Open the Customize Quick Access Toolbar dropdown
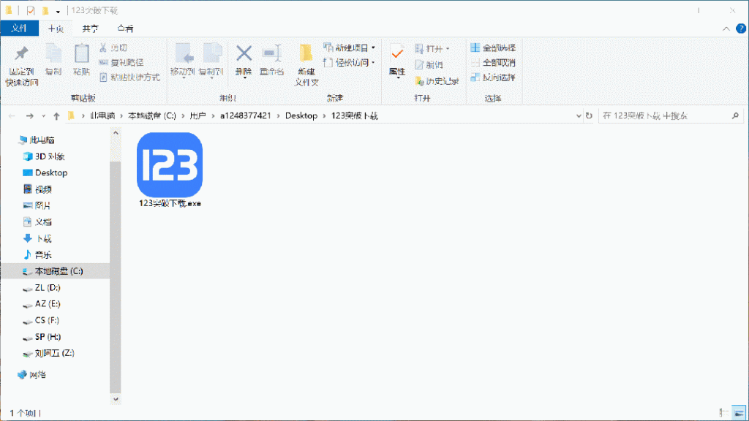This screenshot has width=749, height=421. click(58, 12)
